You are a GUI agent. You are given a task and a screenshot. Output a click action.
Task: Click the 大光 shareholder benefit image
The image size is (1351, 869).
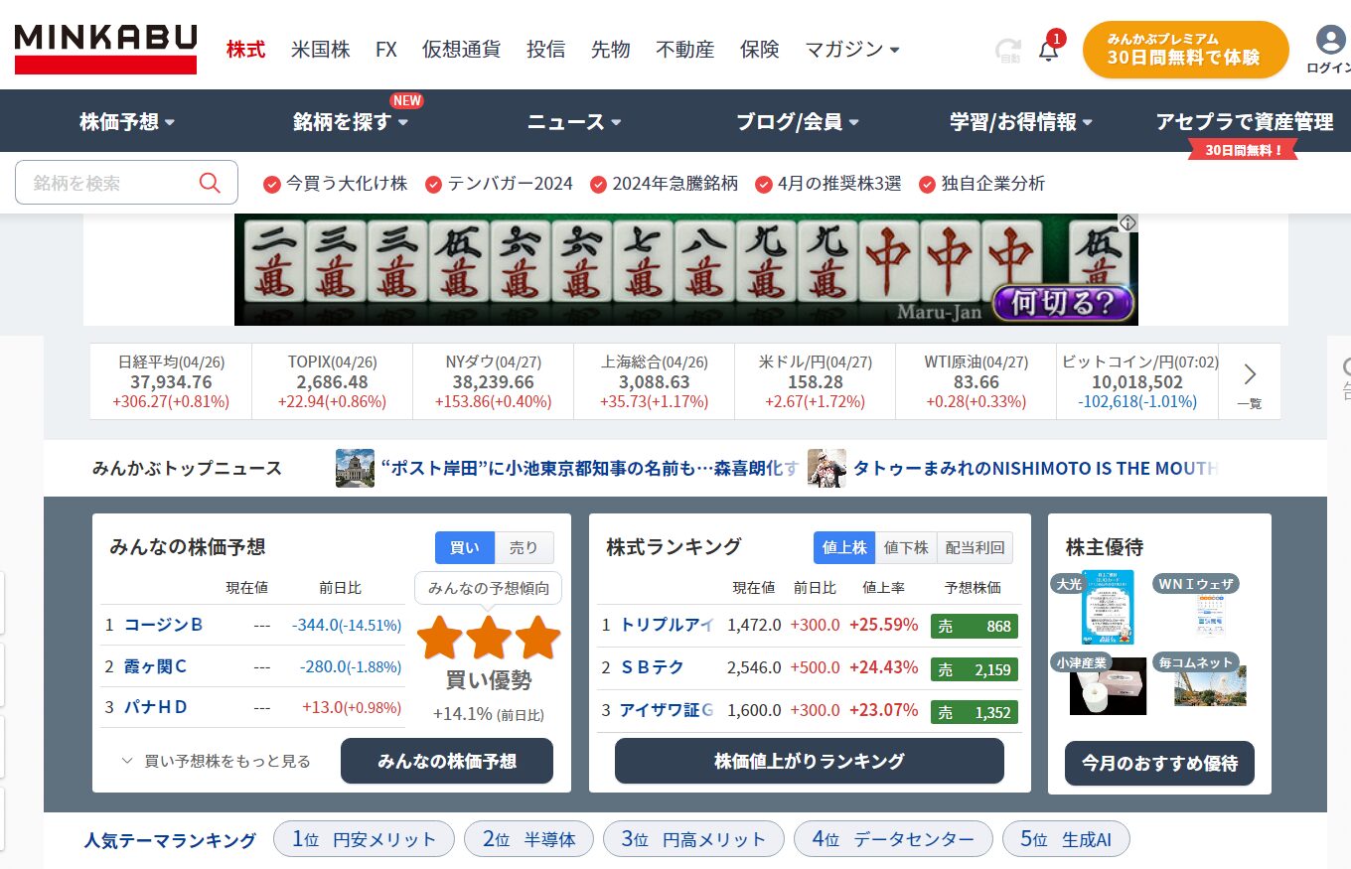point(1108,607)
